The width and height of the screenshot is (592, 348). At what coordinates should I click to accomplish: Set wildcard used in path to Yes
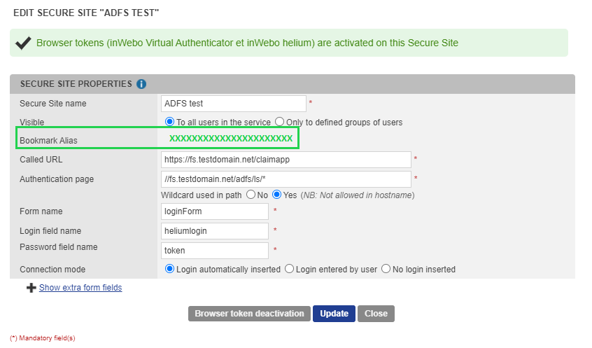[x=277, y=195]
